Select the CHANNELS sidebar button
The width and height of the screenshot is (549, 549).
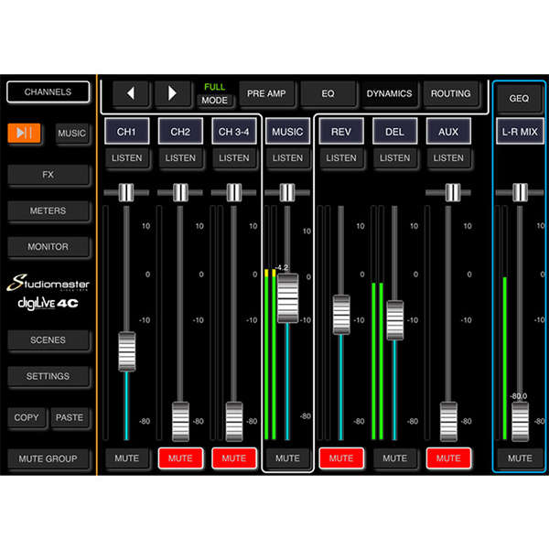(48, 91)
